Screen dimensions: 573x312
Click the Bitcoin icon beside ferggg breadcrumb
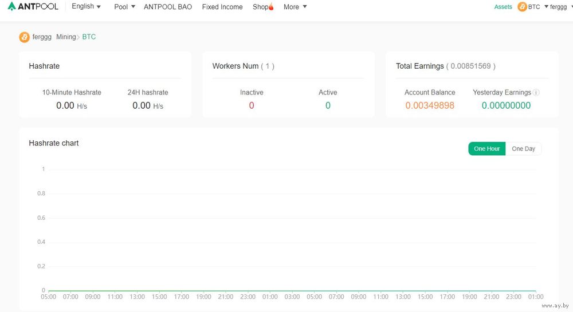coord(24,37)
